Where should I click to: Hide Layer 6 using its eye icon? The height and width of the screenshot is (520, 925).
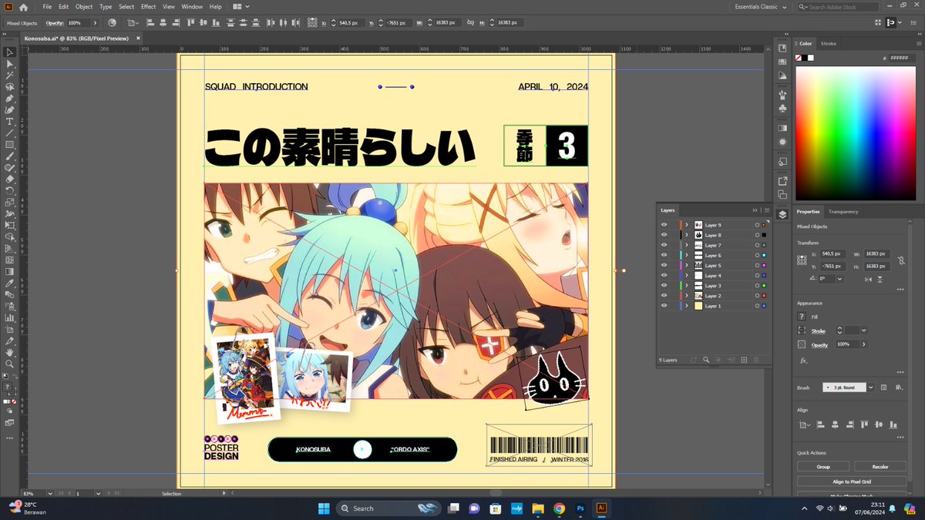tap(664, 255)
